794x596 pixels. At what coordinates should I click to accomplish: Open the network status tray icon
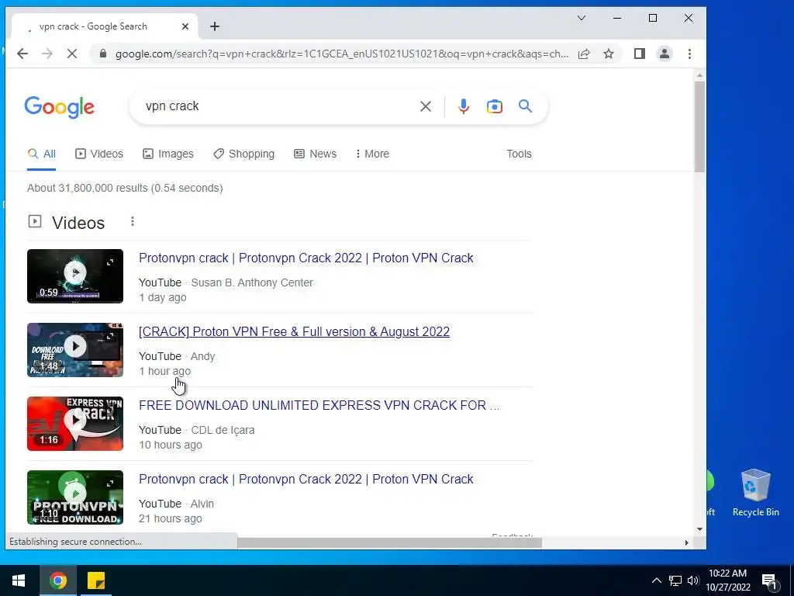[x=675, y=580]
